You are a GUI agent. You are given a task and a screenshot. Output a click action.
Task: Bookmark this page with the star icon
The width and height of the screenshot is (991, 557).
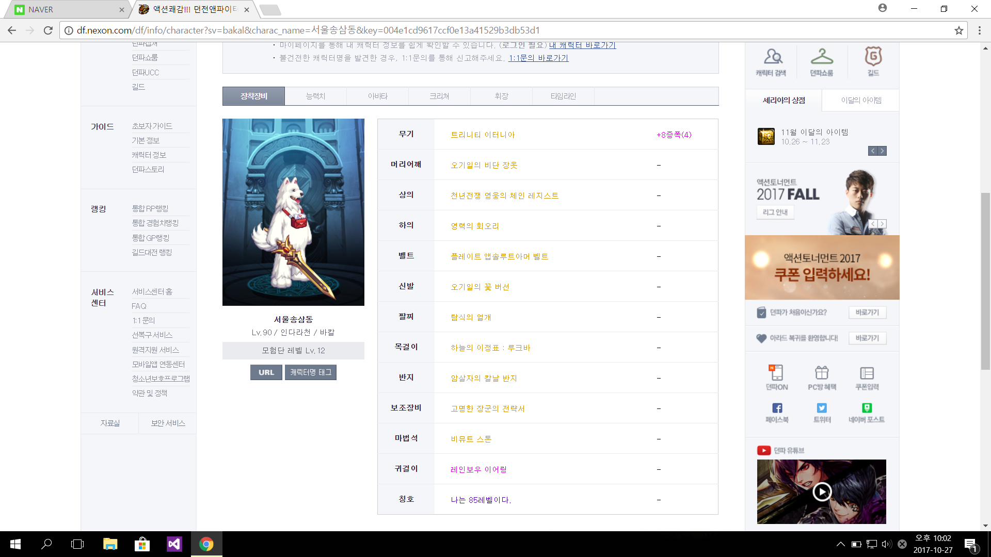click(x=959, y=30)
